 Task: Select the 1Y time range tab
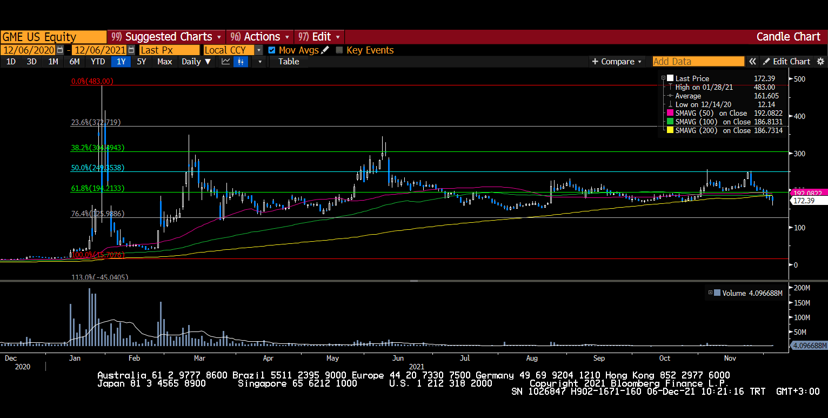[x=121, y=62]
